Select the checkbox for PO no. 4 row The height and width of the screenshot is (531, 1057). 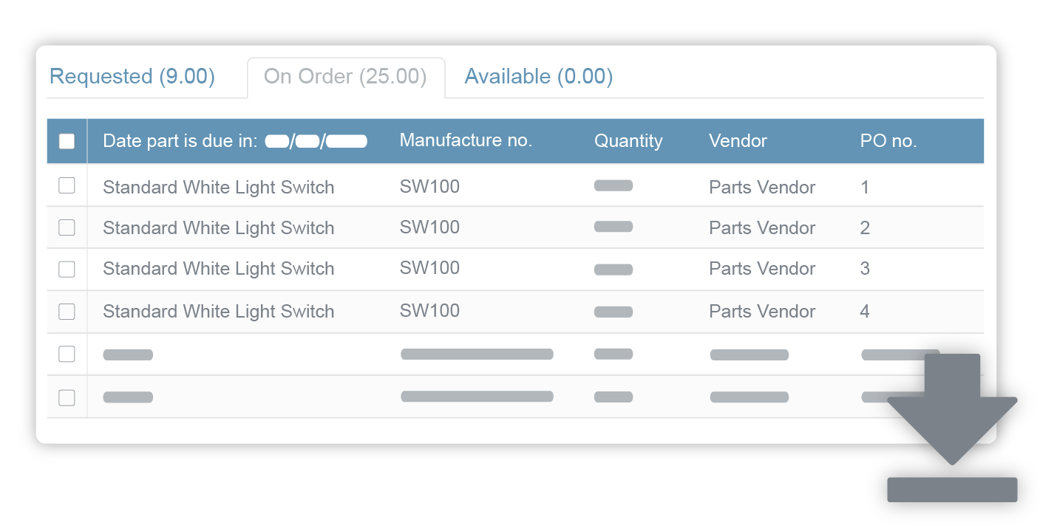(x=67, y=312)
